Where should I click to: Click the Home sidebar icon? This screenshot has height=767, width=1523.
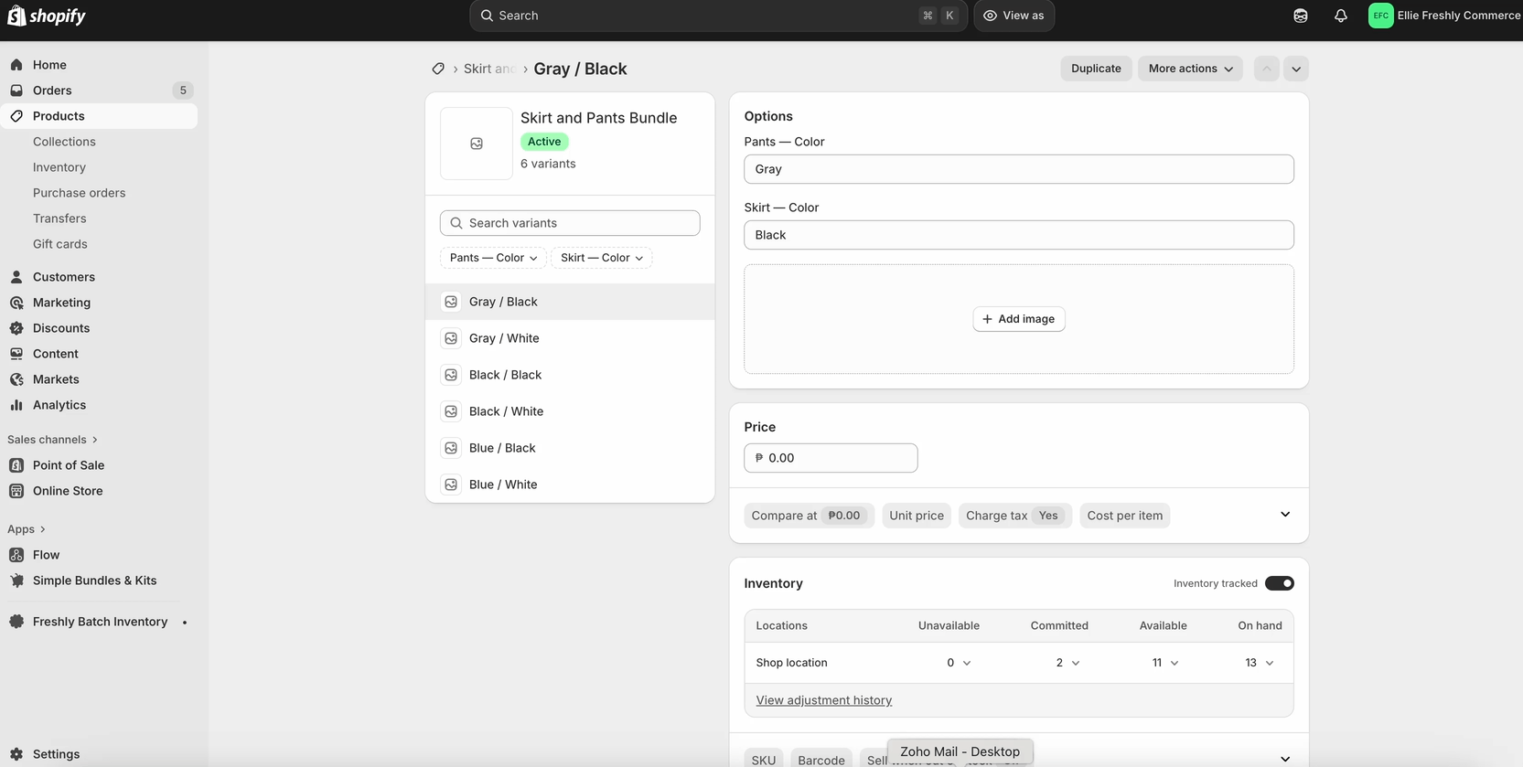(x=16, y=65)
